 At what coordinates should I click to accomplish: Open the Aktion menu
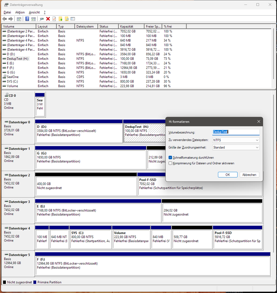(x=20, y=12)
